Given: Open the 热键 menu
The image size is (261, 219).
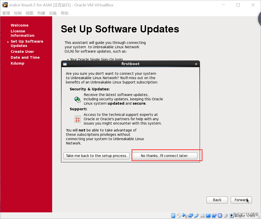Looking at the screenshot, I should [41, 13].
